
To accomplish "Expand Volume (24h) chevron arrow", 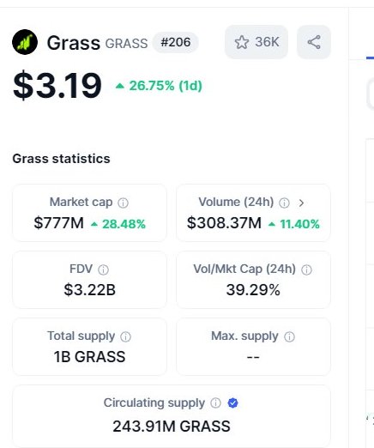I will tap(301, 203).
